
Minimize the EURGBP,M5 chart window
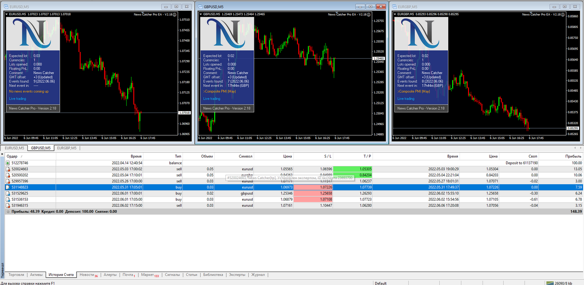554,7
